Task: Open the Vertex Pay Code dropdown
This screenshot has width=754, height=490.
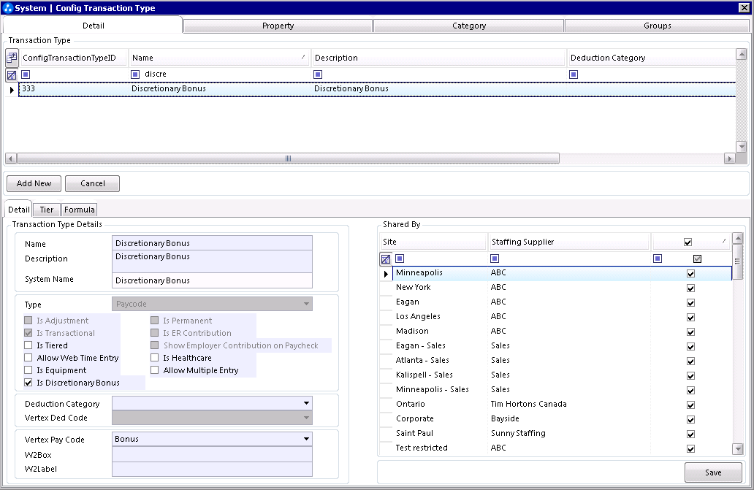Action: click(306, 439)
